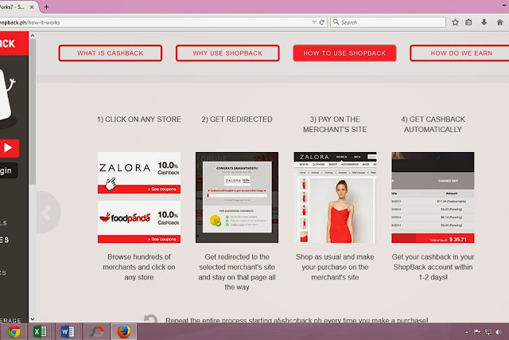Switch to WHY USE SHOPBACK tab
This screenshot has width=509, height=340.
(227, 53)
